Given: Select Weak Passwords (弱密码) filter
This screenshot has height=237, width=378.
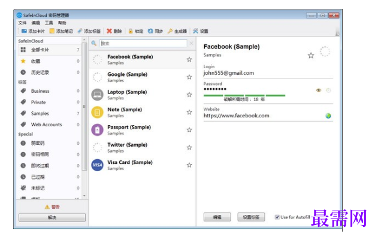Looking at the screenshot, I should tap(50, 143).
